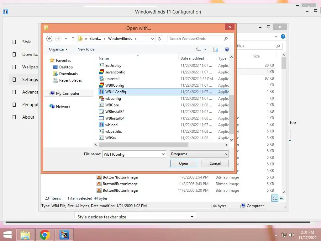
Task: Select WB11Config in the file list
Action: (x=163, y=92)
